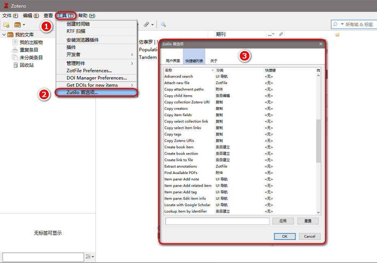Open ZotFile Preferences... menu entry
The image size is (377, 263).
tap(96, 71)
